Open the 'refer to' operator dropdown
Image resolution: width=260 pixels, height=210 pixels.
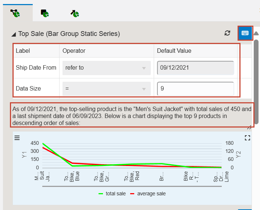click(x=106, y=68)
